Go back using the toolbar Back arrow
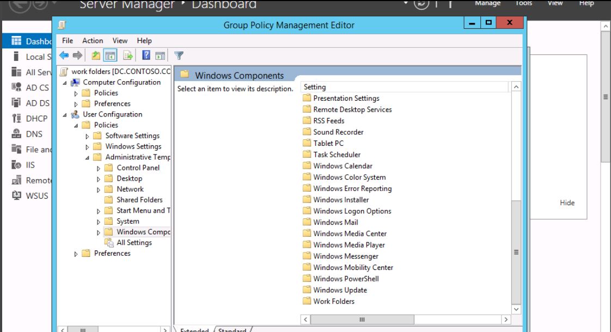Viewport: 611px width, 332px height. (x=64, y=56)
